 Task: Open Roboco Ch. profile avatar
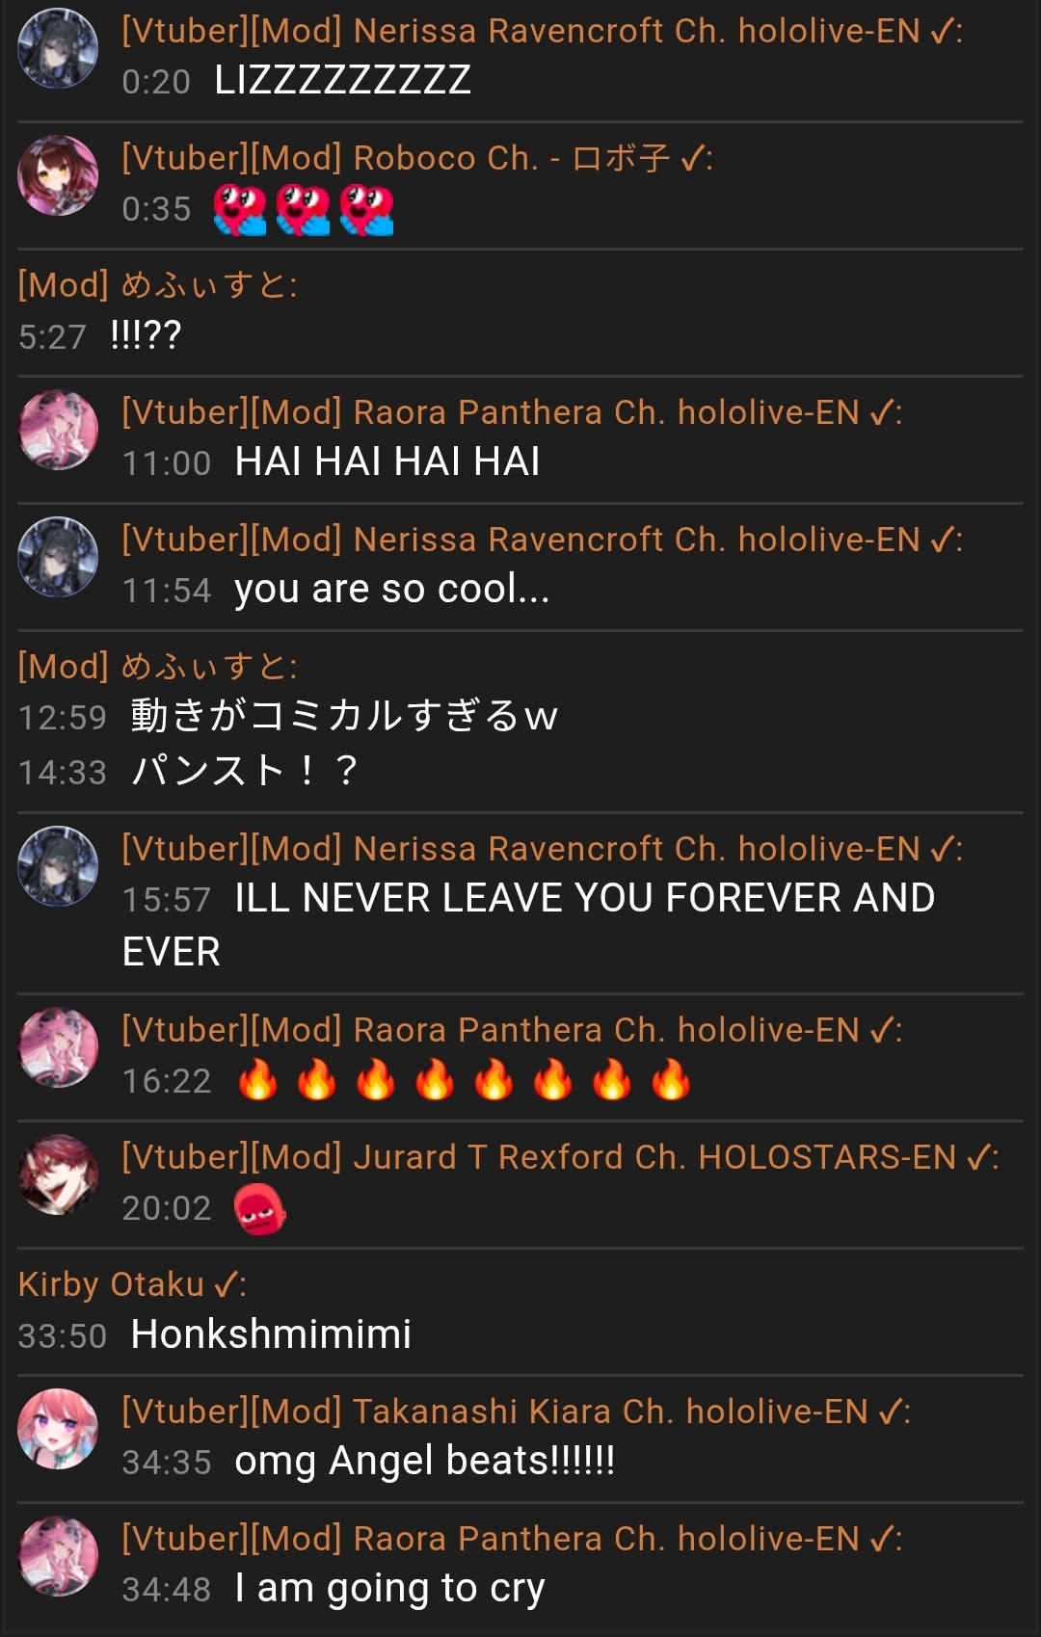tap(58, 175)
